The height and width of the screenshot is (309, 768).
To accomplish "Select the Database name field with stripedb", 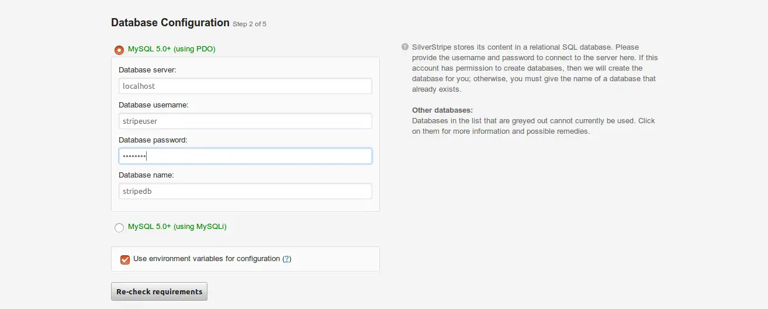I will (x=245, y=191).
